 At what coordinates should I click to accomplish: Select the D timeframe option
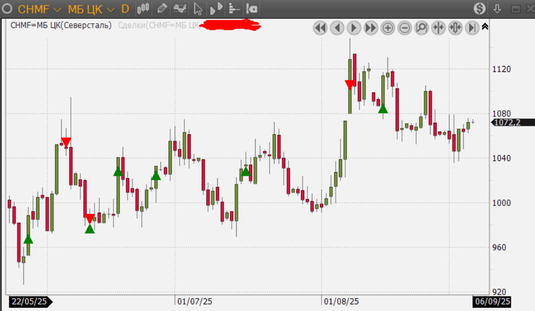click(125, 9)
